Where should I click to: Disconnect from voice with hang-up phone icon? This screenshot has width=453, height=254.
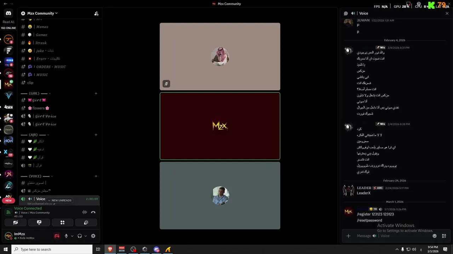93,212
